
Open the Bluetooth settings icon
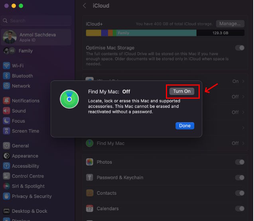coord(6,76)
